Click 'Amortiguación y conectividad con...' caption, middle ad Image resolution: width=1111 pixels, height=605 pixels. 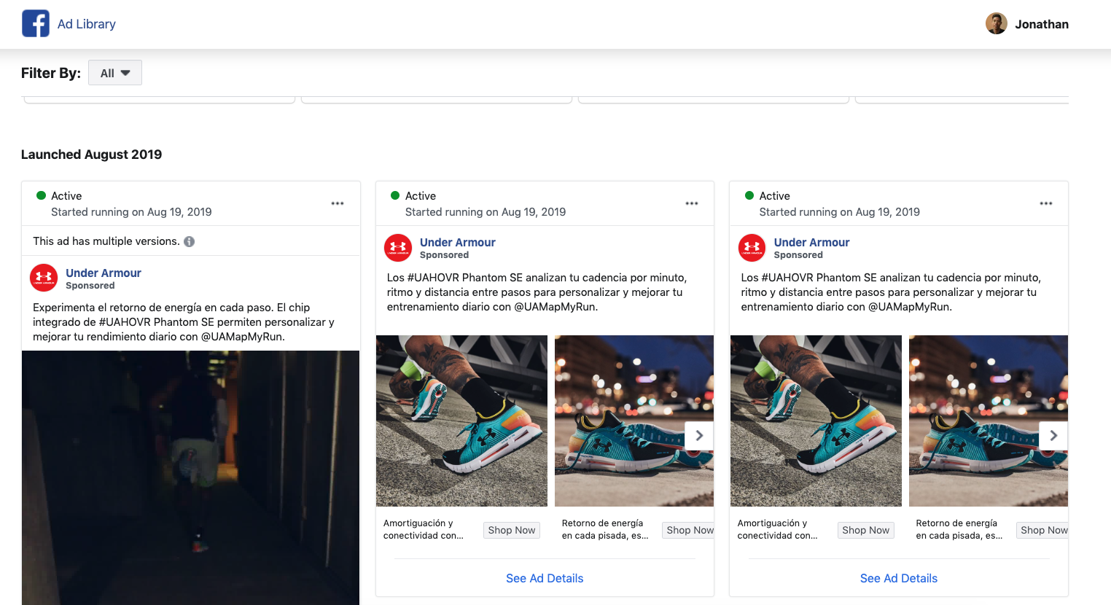click(424, 529)
